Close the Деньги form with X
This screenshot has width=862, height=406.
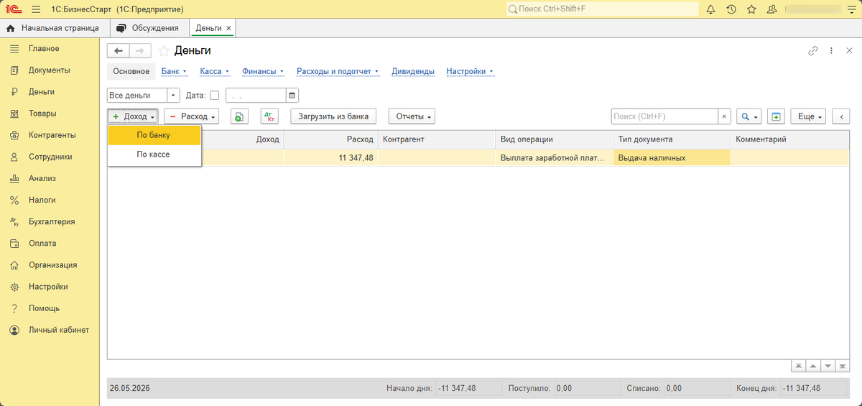coord(848,51)
